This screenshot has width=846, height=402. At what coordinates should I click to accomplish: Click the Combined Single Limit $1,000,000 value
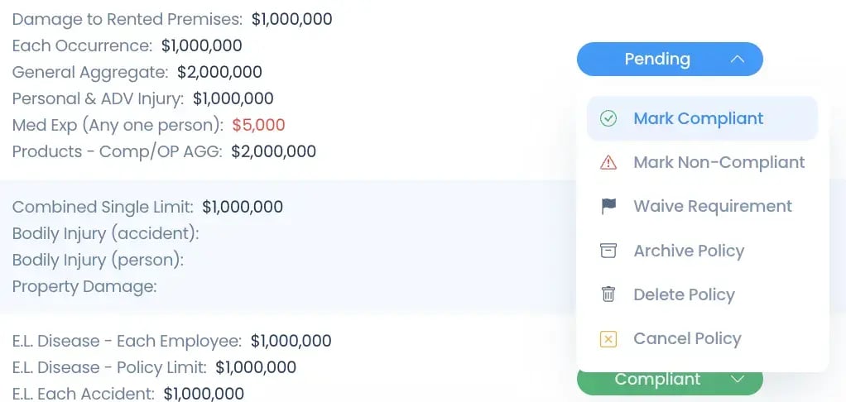(243, 207)
